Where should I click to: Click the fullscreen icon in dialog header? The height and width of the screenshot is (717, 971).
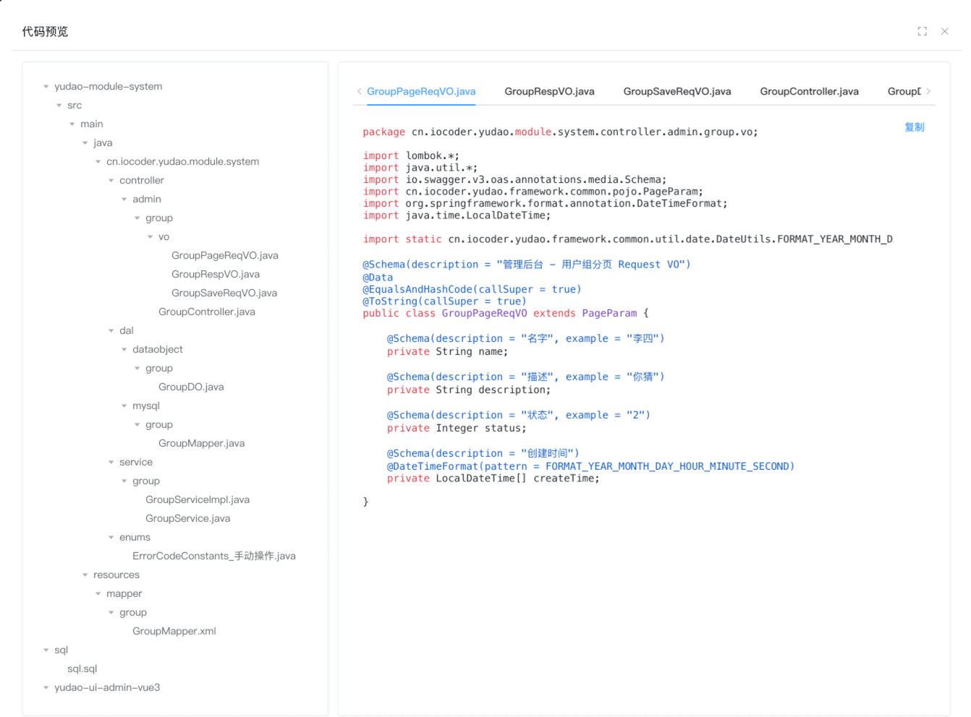tap(922, 31)
